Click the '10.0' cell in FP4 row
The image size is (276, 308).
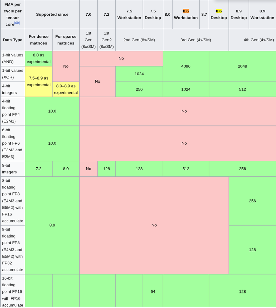[52, 111]
